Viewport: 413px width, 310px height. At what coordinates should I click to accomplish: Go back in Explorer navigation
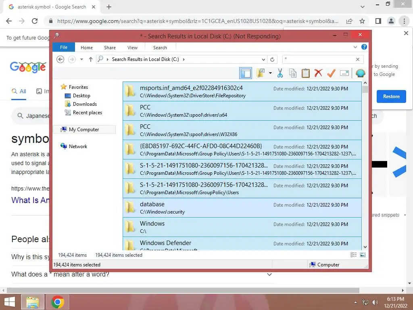pyautogui.click(x=60, y=59)
